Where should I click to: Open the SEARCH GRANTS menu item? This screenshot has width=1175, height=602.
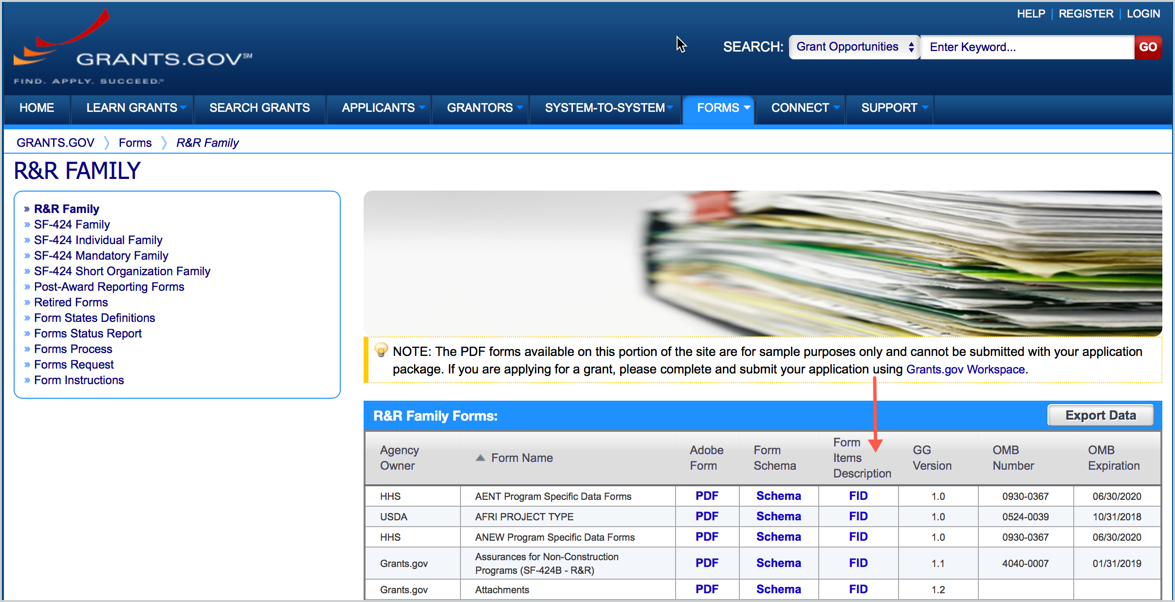[x=259, y=107]
